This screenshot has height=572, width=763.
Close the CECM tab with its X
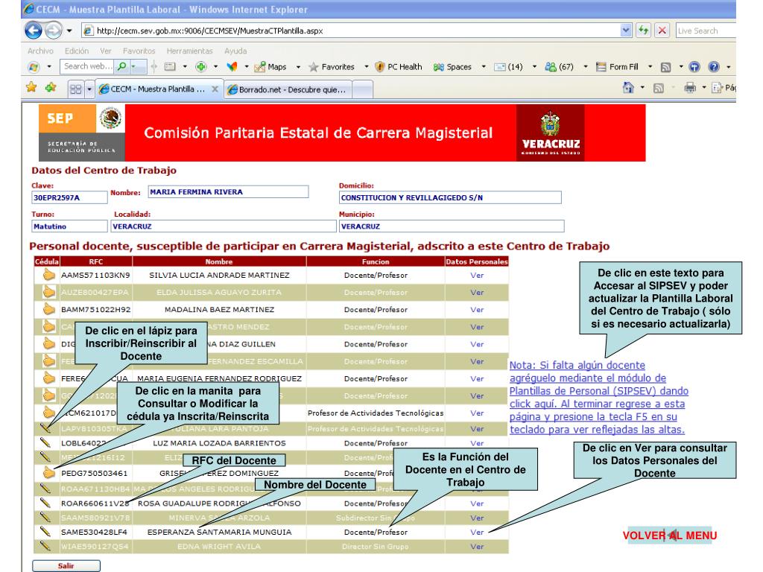(x=215, y=89)
